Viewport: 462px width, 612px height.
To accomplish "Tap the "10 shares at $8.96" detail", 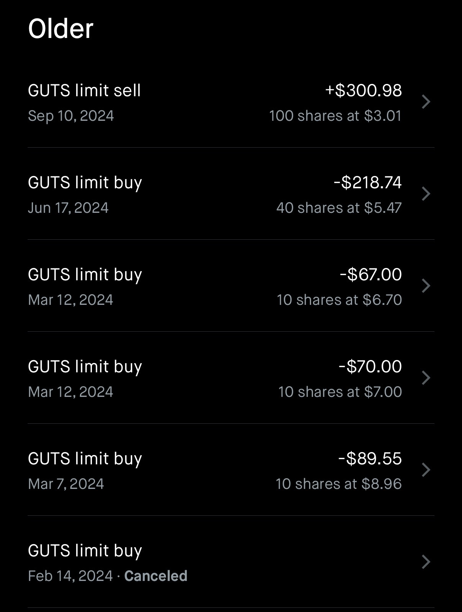I will (x=338, y=484).
